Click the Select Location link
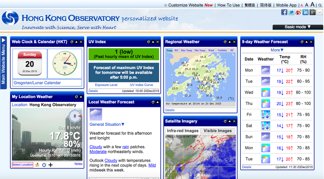The width and height of the screenshot is (324, 179). point(22,165)
